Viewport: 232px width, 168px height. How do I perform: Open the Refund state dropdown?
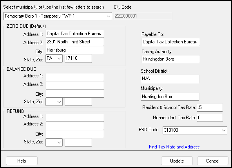click(x=54, y=142)
